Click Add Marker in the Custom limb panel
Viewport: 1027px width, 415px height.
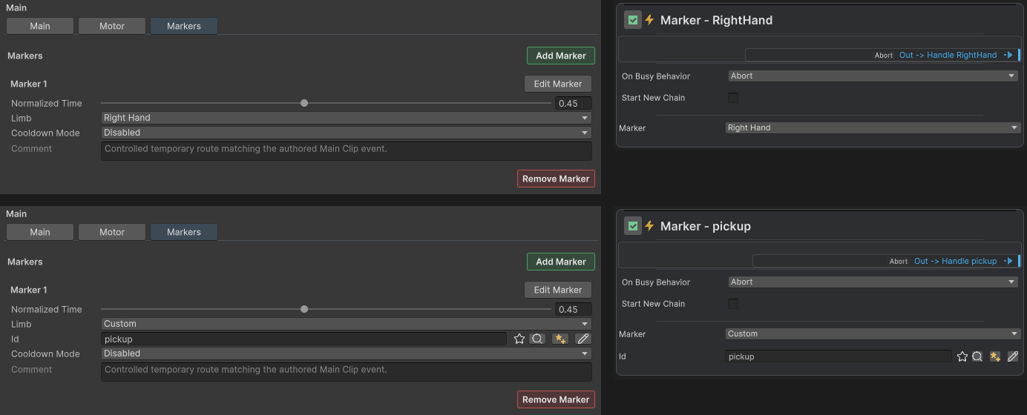(x=561, y=262)
